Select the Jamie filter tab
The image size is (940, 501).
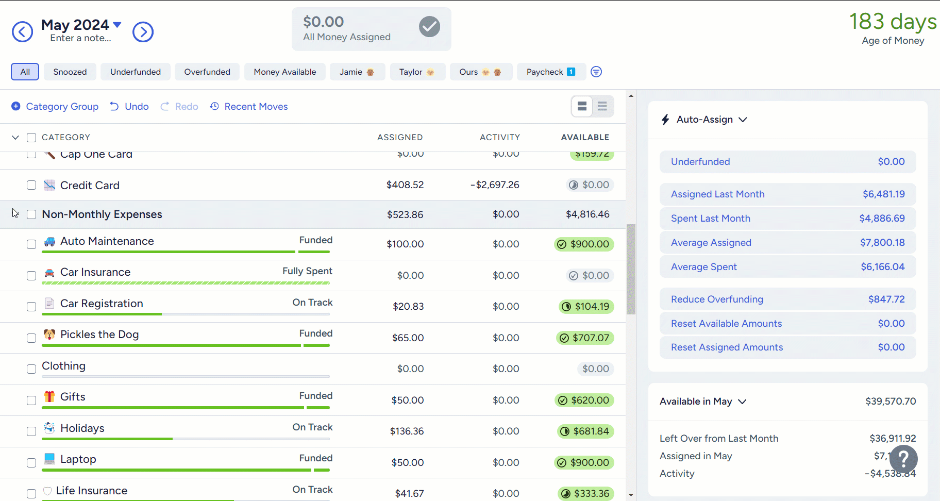tap(358, 72)
